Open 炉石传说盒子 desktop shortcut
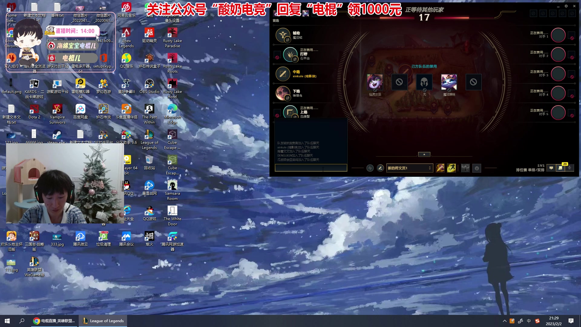The image size is (581, 327). (149, 61)
